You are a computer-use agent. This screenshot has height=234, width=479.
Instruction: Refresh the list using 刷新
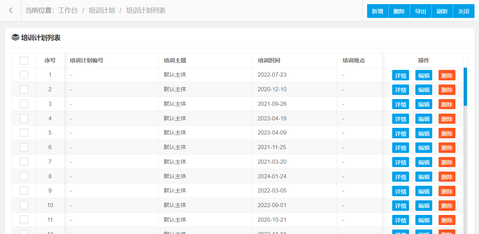pos(442,11)
